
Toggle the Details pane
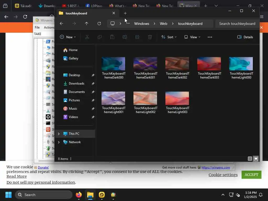[245, 37]
